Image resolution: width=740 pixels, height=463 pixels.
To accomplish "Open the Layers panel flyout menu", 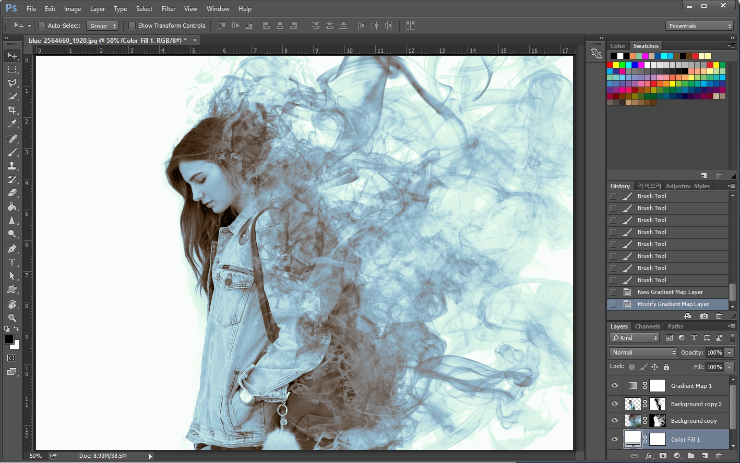I will [731, 326].
